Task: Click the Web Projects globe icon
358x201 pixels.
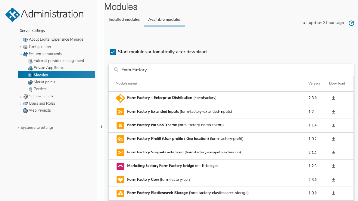Action: pos(25,111)
